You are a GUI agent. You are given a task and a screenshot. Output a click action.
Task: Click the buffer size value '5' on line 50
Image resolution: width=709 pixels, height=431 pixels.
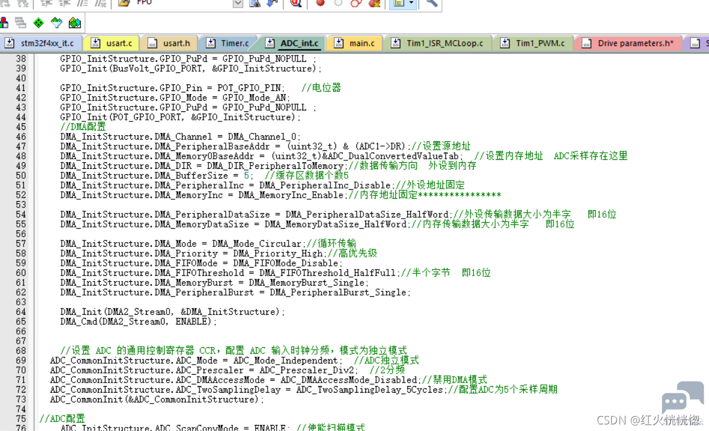click(x=247, y=176)
